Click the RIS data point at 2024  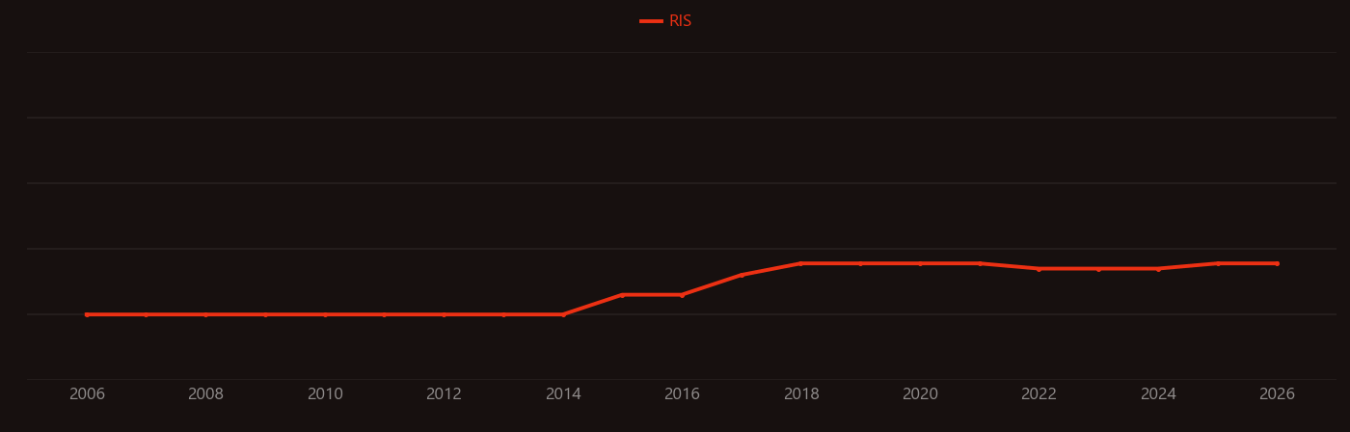click(1158, 269)
